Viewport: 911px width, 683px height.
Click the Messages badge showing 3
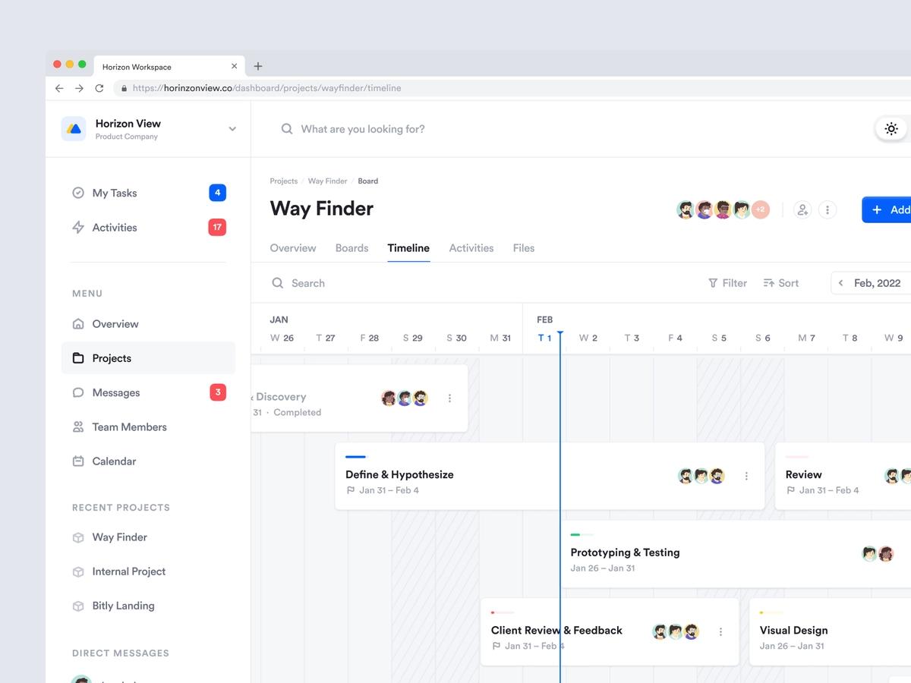[x=218, y=392]
